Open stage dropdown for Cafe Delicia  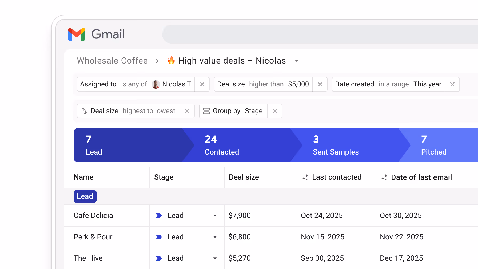[215, 216]
